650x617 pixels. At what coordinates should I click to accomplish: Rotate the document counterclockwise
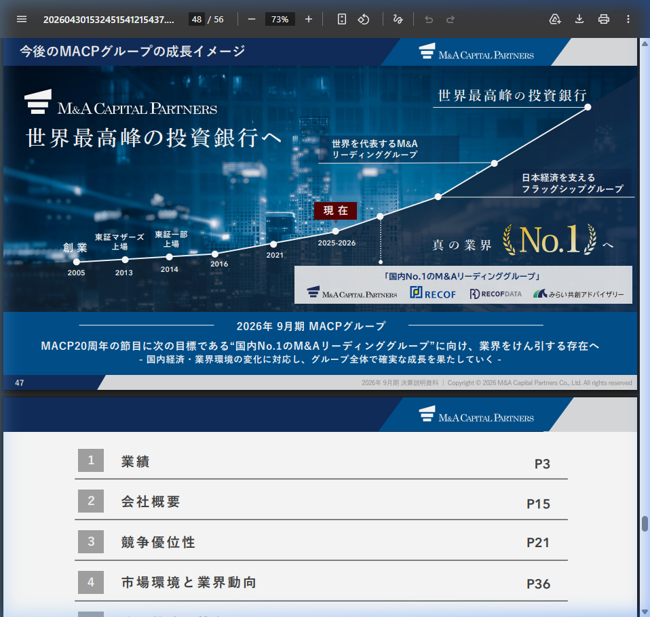pyautogui.click(x=364, y=19)
